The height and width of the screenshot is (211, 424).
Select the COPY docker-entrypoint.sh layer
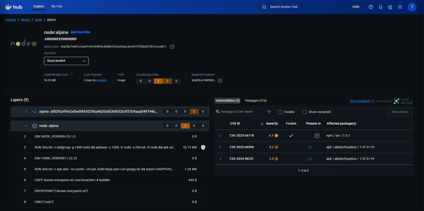(x=110, y=180)
